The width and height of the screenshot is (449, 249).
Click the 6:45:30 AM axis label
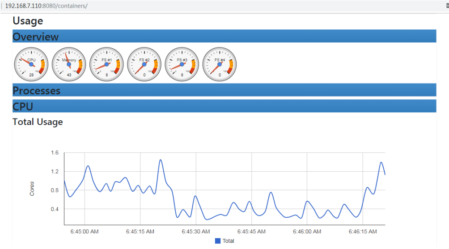[196, 232]
